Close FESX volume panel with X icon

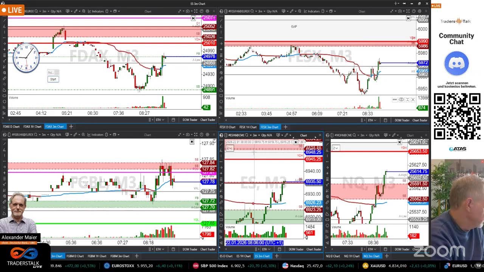pos(413,100)
